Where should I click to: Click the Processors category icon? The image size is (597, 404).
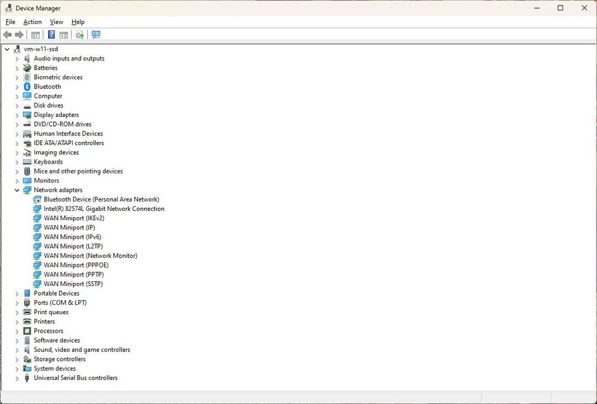[x=27, y=331]
